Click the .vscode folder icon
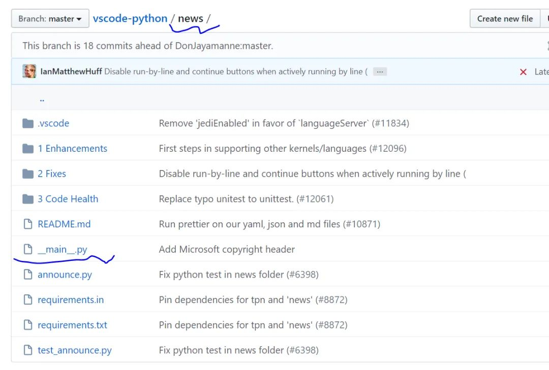 (x=28, y=123)
